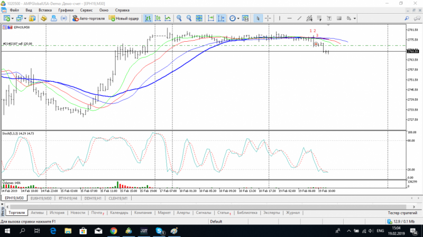Open the profiles dropdown arrow
The height and width of the screenshot is (237, 423).
coord(25,18)
